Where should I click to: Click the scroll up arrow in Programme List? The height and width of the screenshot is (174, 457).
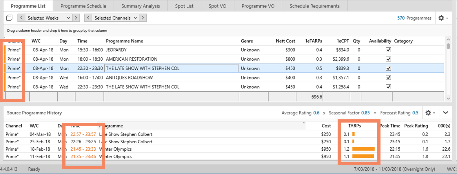448,40
